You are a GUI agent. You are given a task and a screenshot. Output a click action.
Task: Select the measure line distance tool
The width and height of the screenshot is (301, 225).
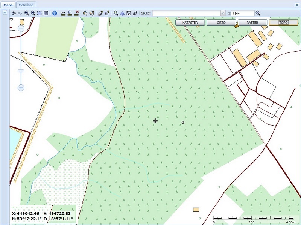(63, 13)
